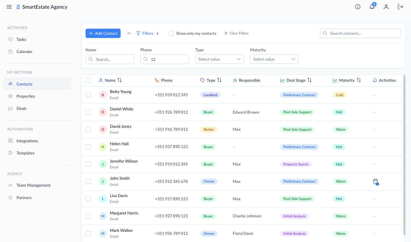Open the hamburger menu icon
This screenshot has height=242, width=411.
tap(9, 7)
